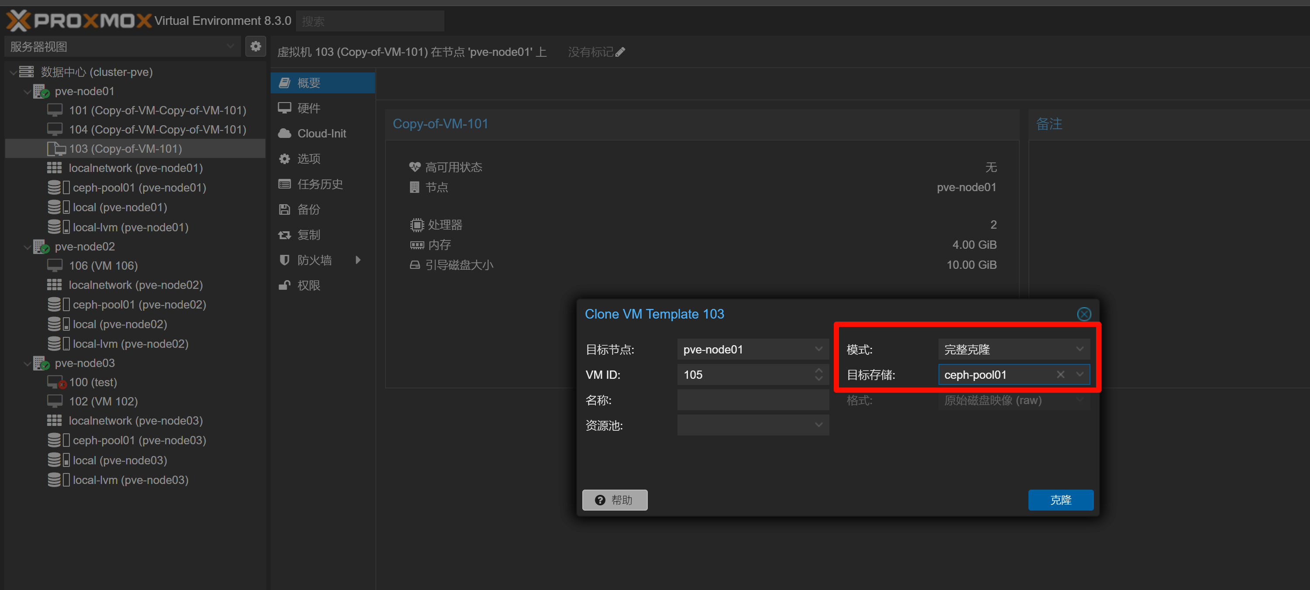This screenshot has height=590, width=1310.
Task: Click the pve-node01 server icon
Action: 41,92
